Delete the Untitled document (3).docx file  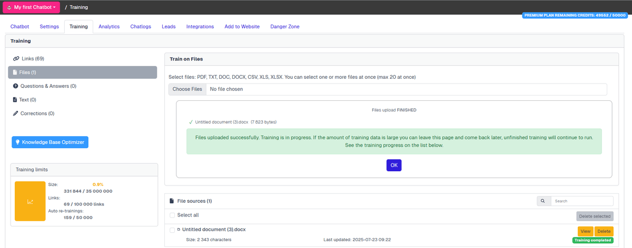[604, 231]
